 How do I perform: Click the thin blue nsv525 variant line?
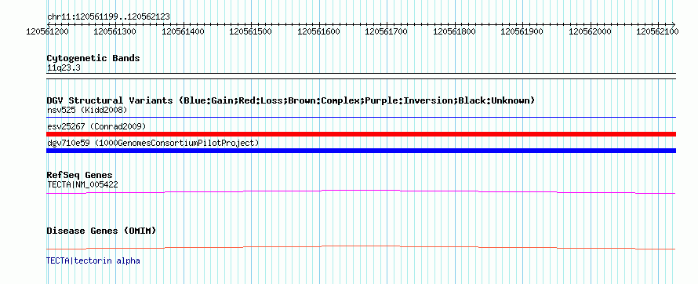tap(361, 118)
